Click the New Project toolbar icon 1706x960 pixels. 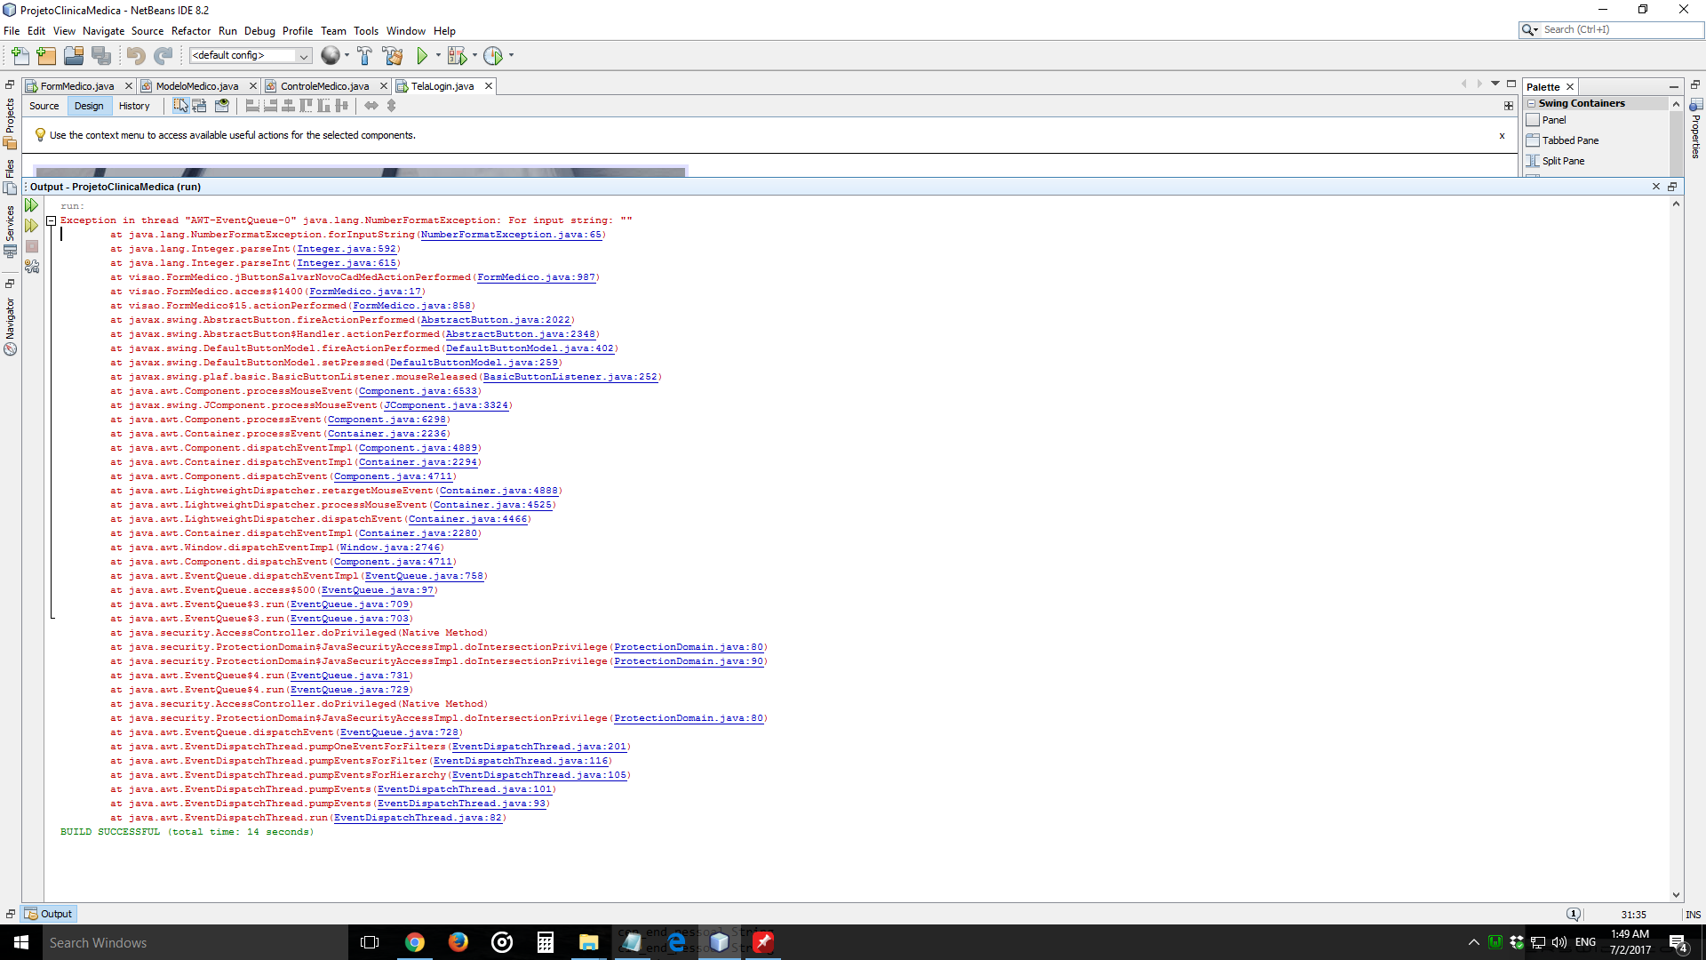click(46, 56)
